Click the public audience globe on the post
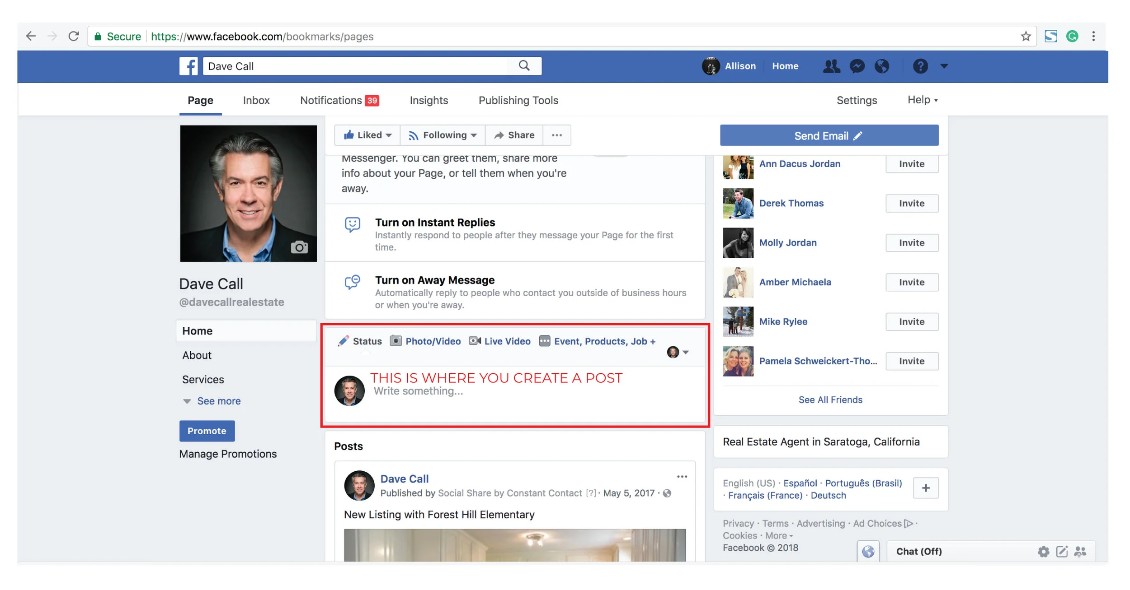The height and width of the screenshot is (590, 1130). point(667,493)
